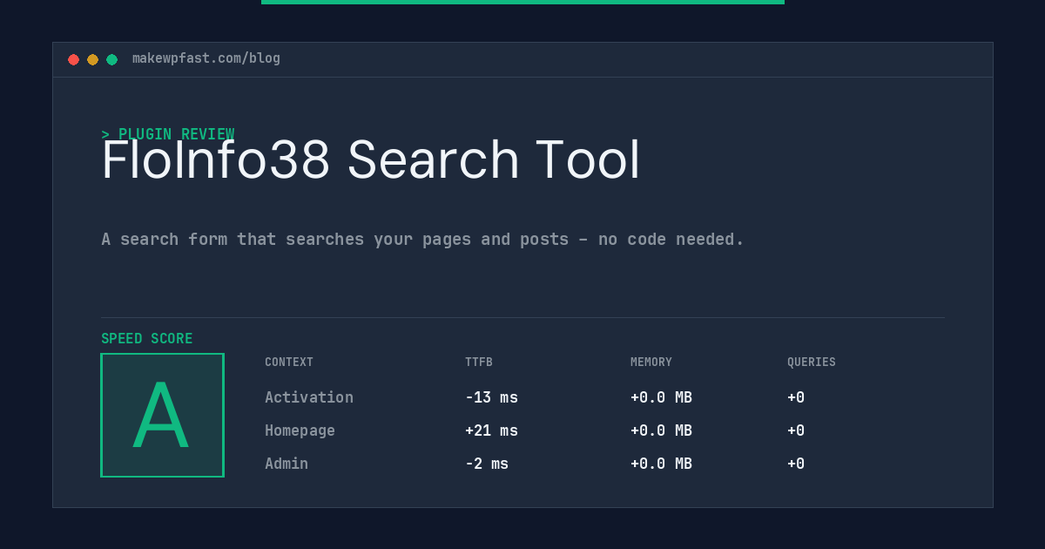Click the 'Admin' row label

coord(287,464)
